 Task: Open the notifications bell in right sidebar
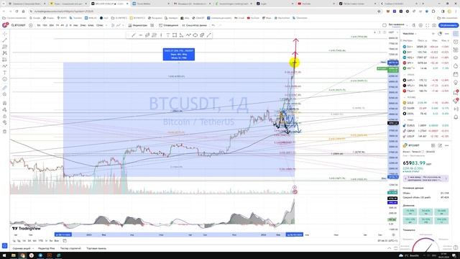point(456,117)
